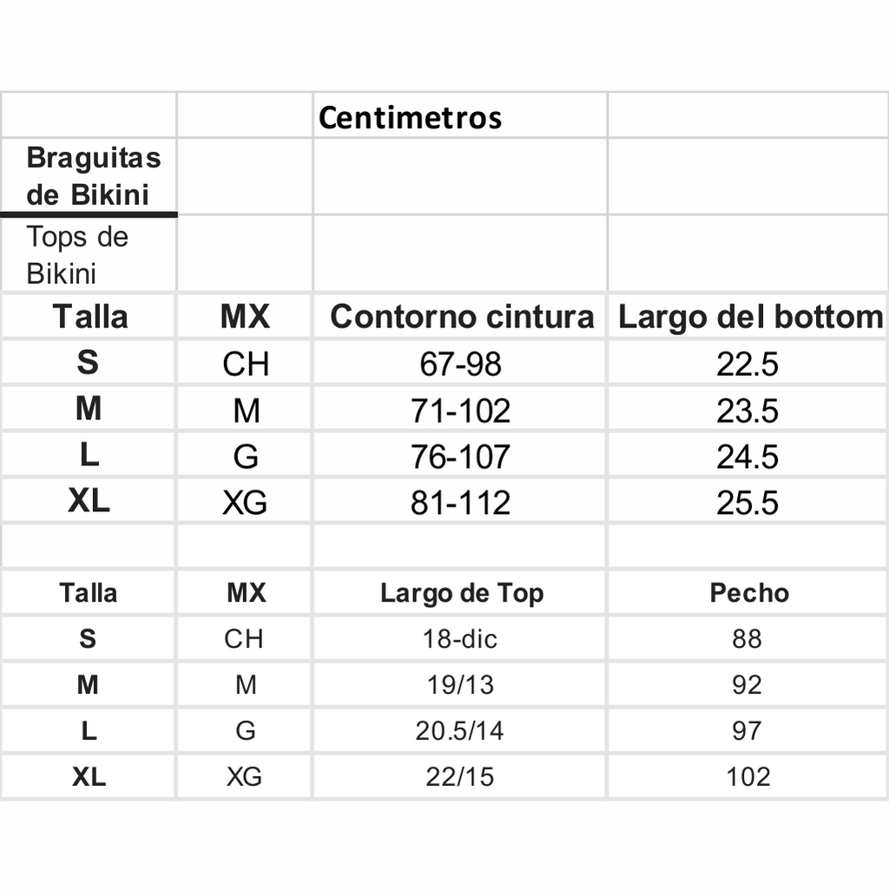Click the 71-102 waist measurement cell
This screenshot has width=889, height=889.
(x=460, y=410)
